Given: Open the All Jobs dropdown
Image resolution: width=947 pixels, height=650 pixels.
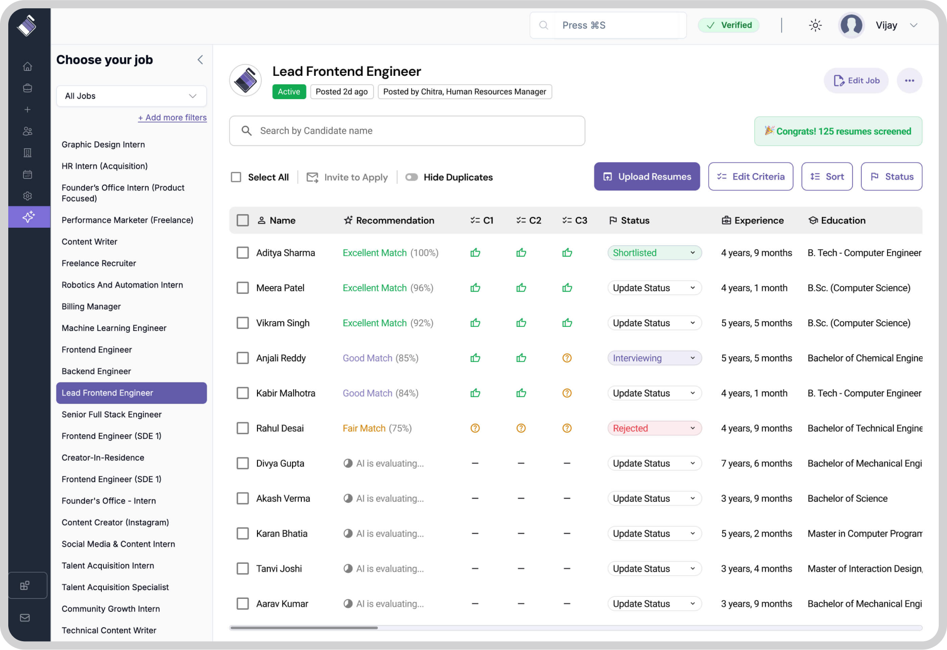Looking at the screenshot, I should coord(131,96).
